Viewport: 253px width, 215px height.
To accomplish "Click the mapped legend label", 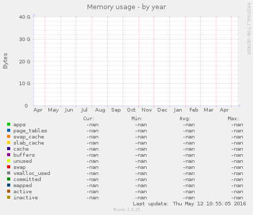I will (22, 186).
